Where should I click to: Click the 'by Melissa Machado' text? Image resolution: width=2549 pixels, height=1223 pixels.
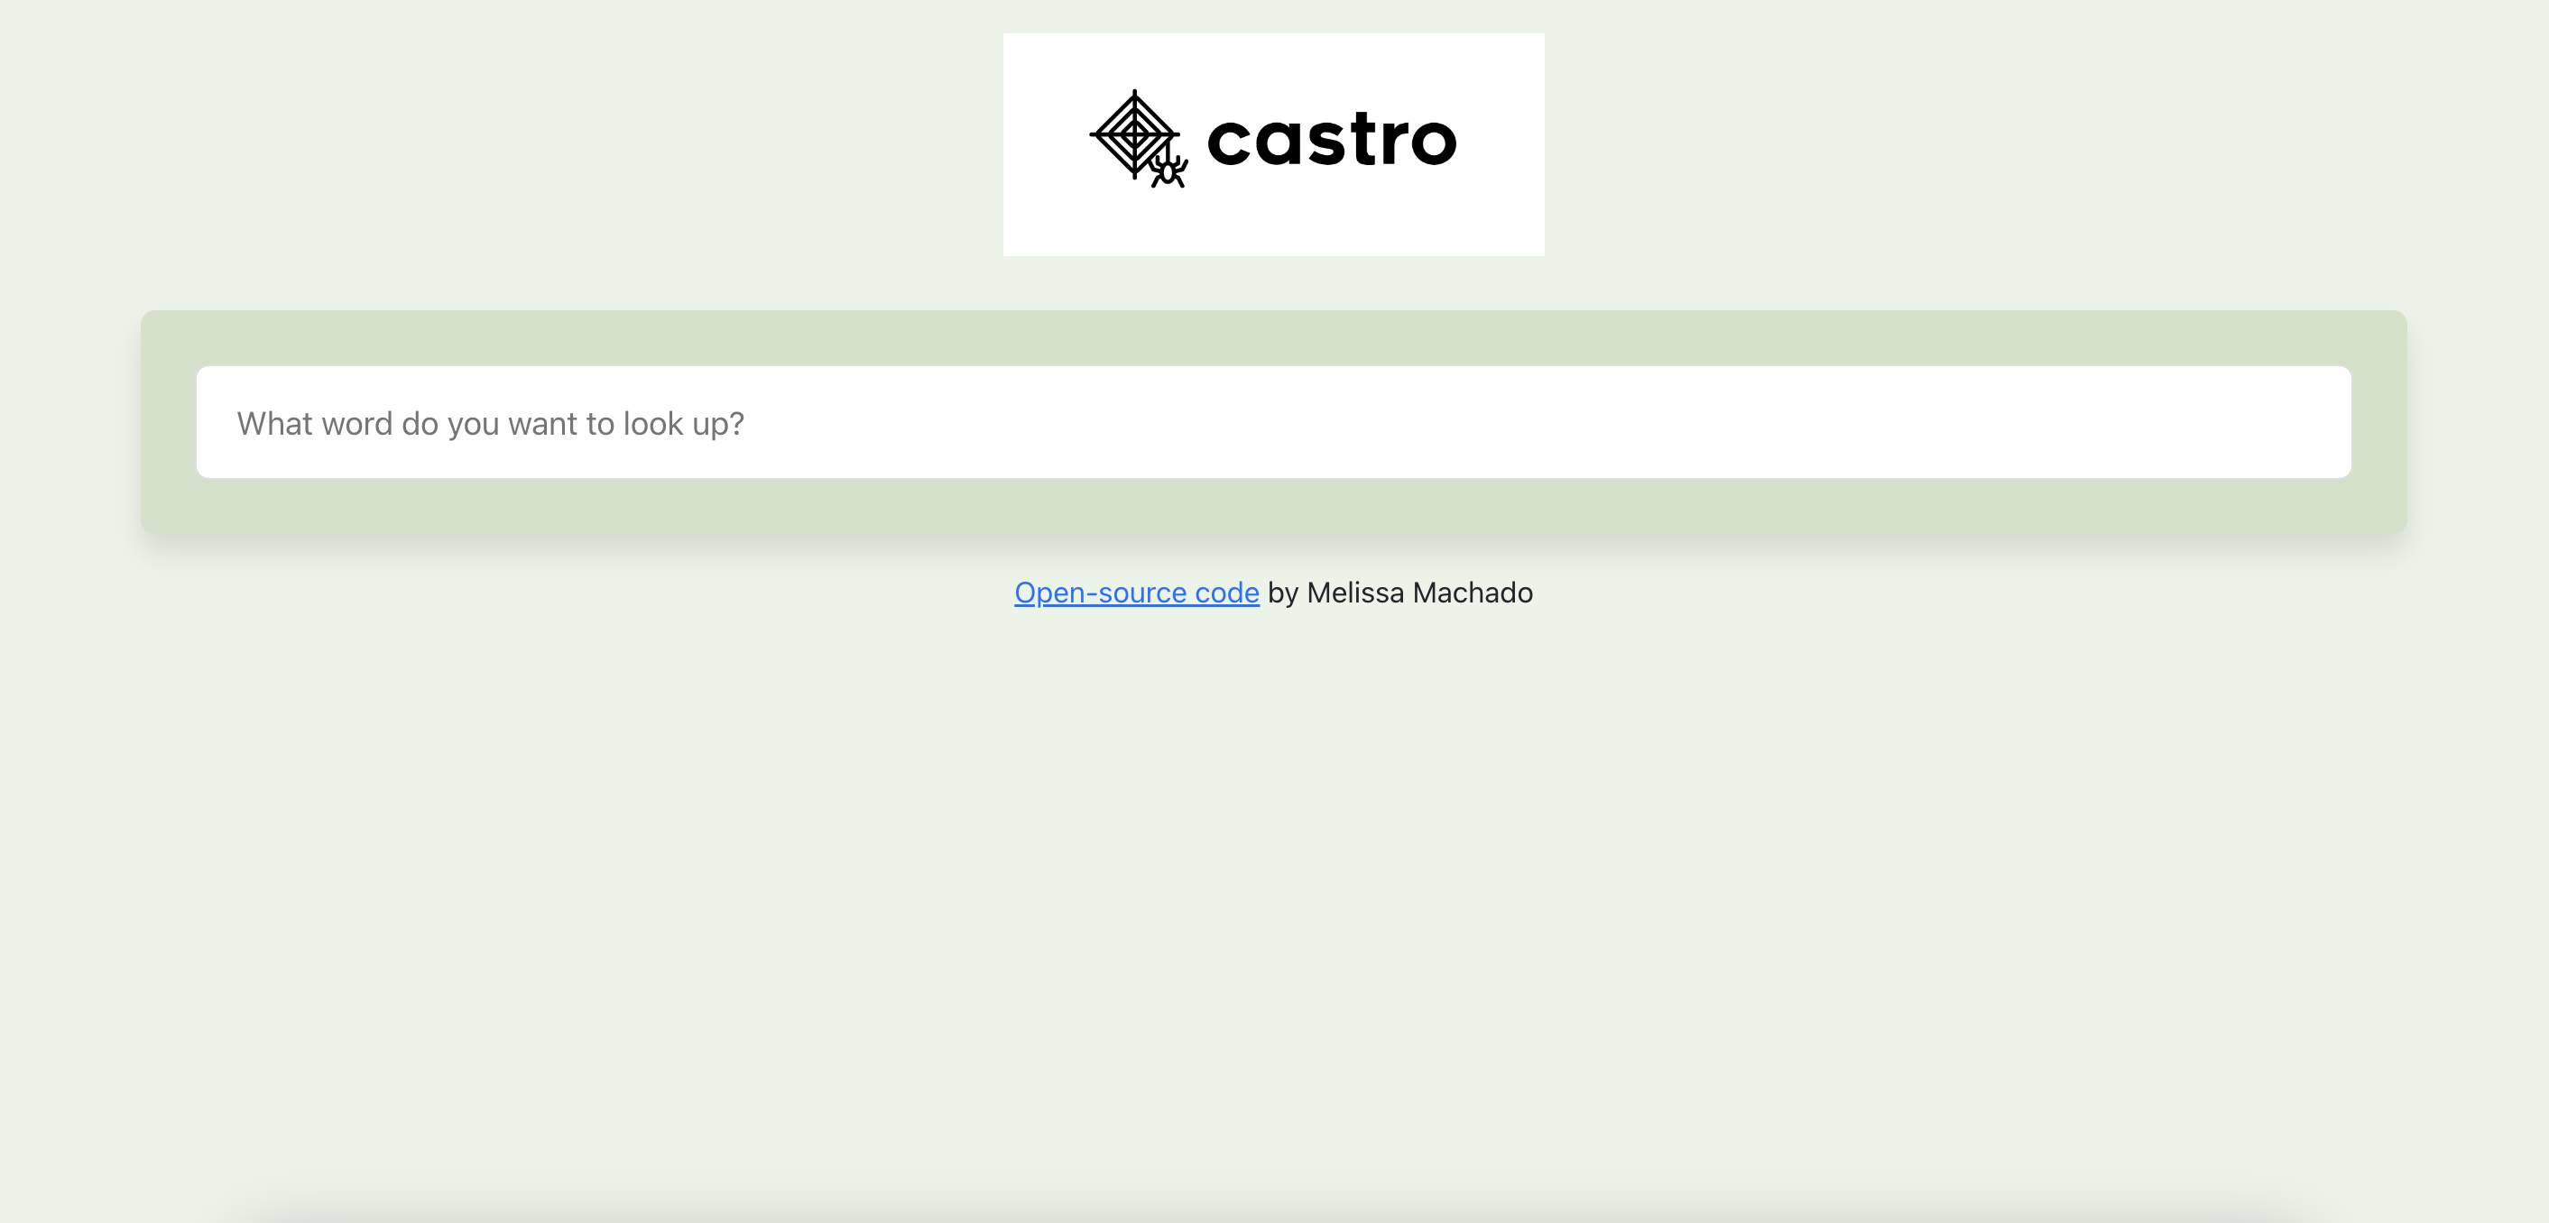tap(1400, 593)
